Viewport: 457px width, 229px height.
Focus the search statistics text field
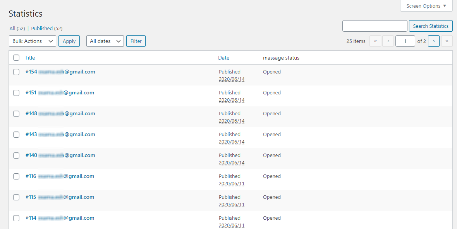[x=375, y=26]
